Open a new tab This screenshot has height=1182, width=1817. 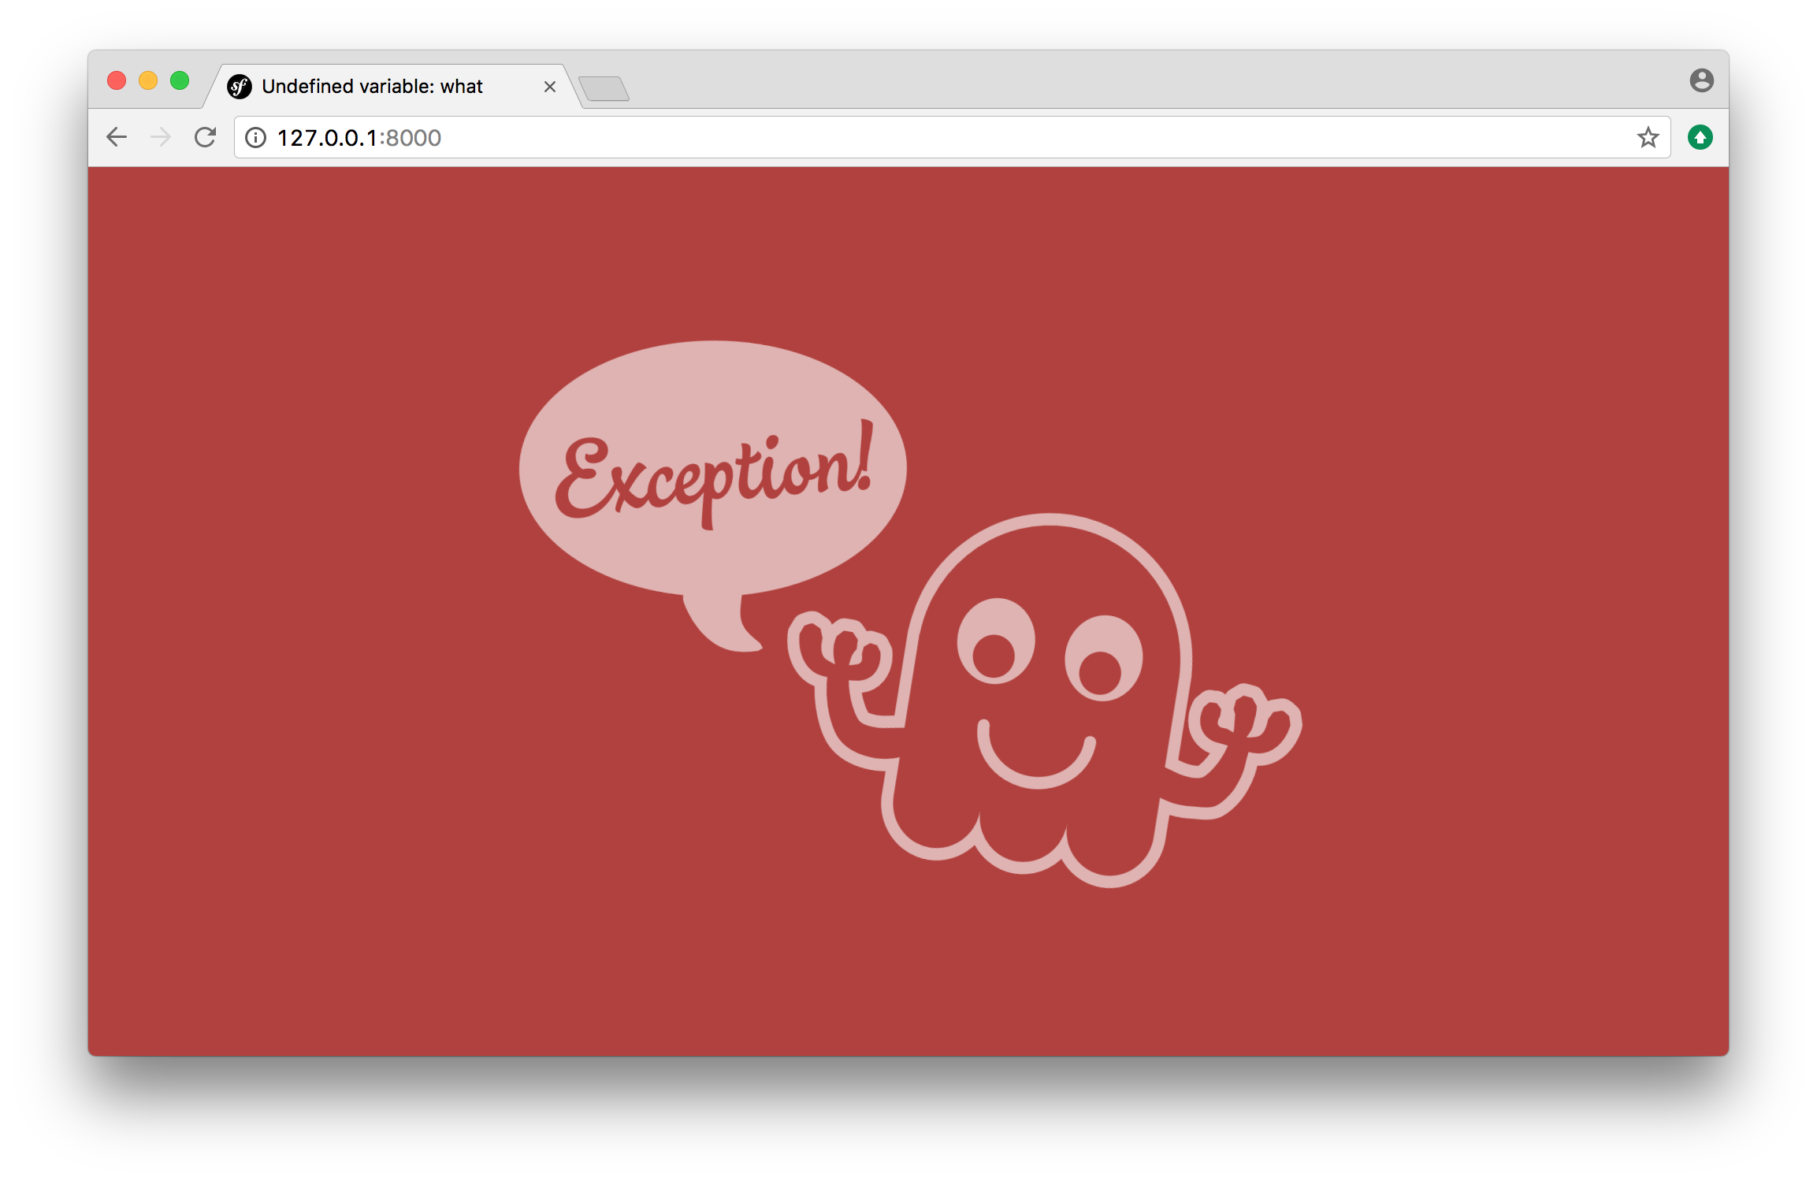click(x=604, y=88)
